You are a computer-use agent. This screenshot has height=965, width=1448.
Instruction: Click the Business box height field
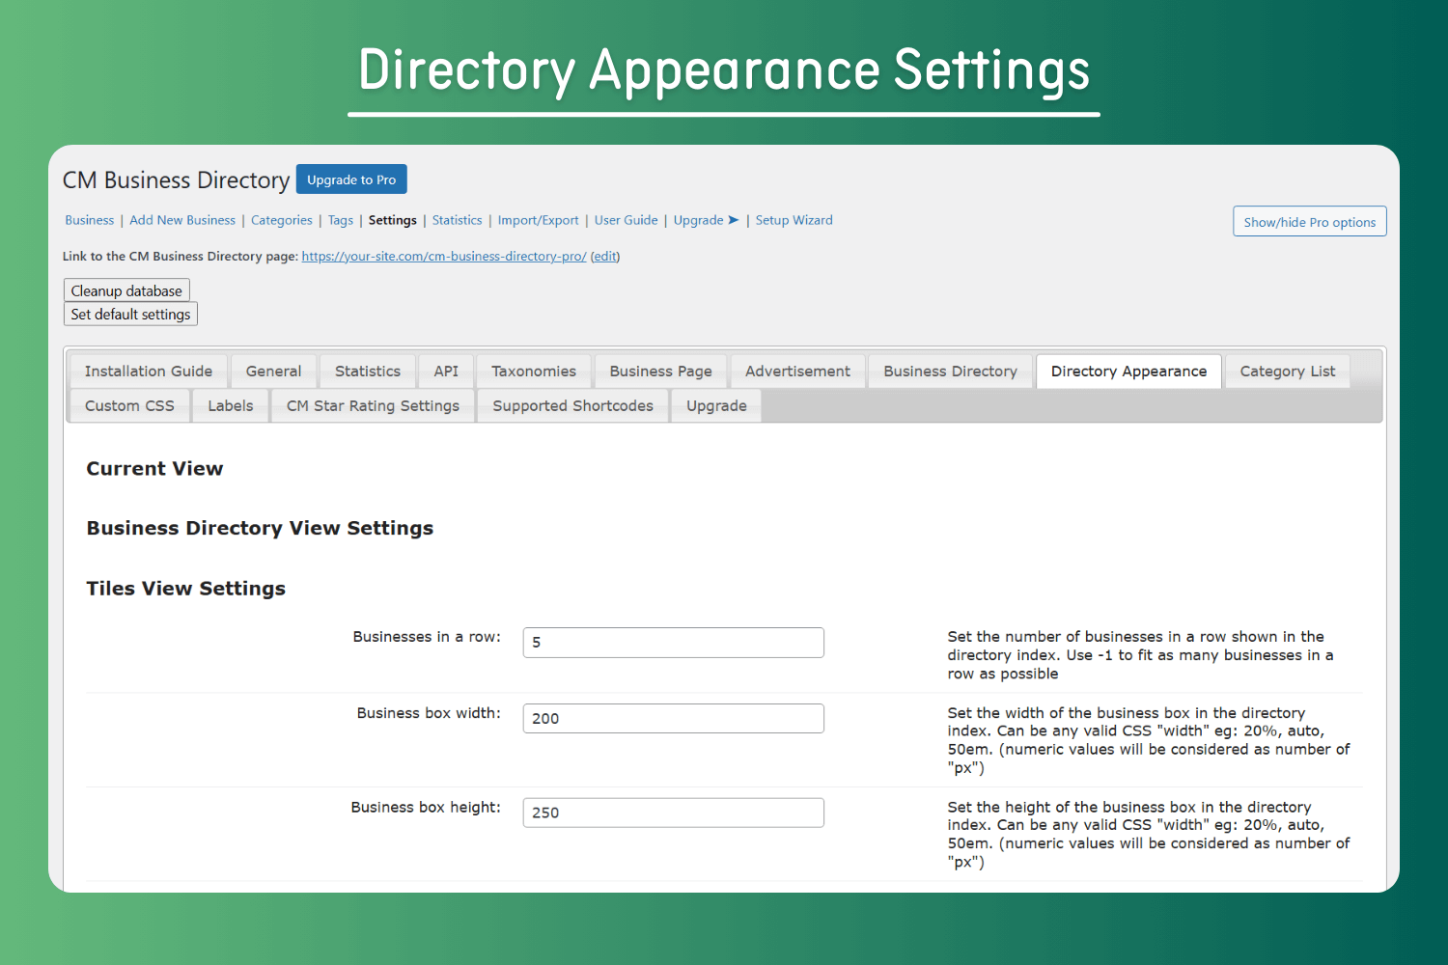(x=674, y=813)
